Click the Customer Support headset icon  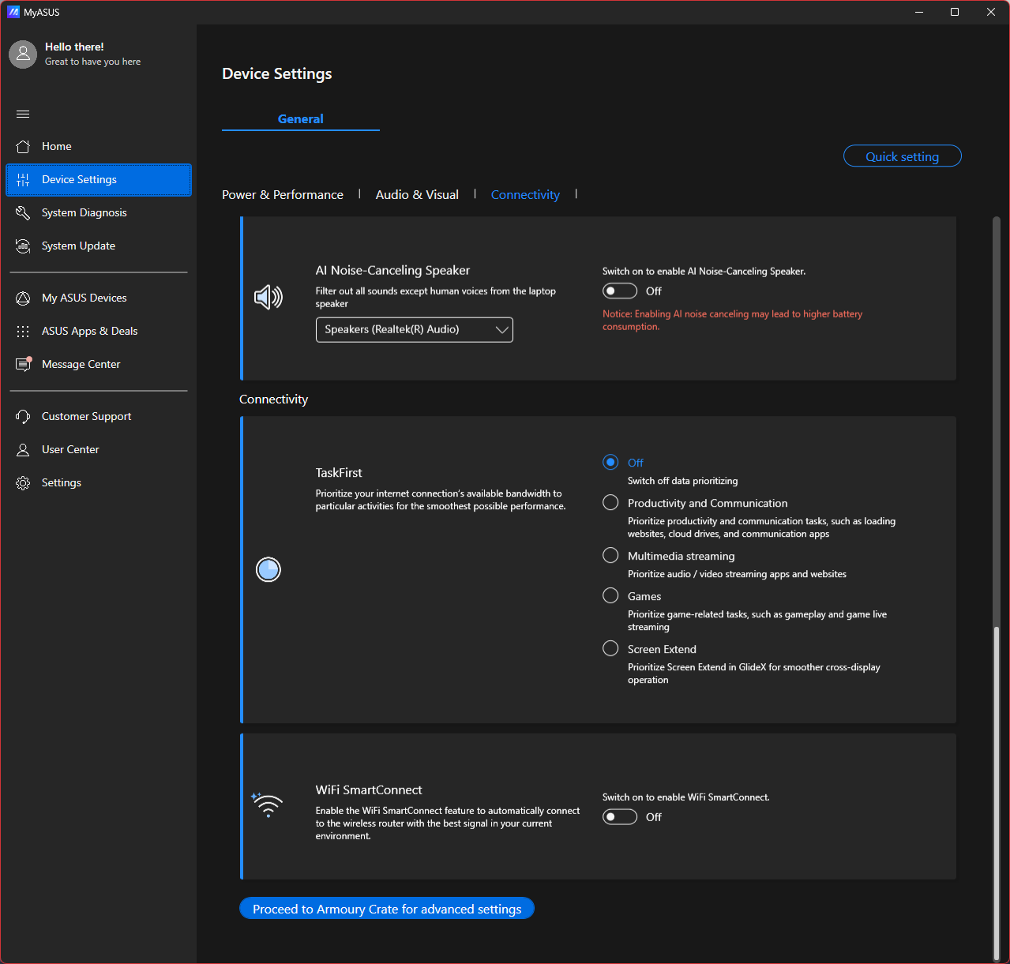23,416
